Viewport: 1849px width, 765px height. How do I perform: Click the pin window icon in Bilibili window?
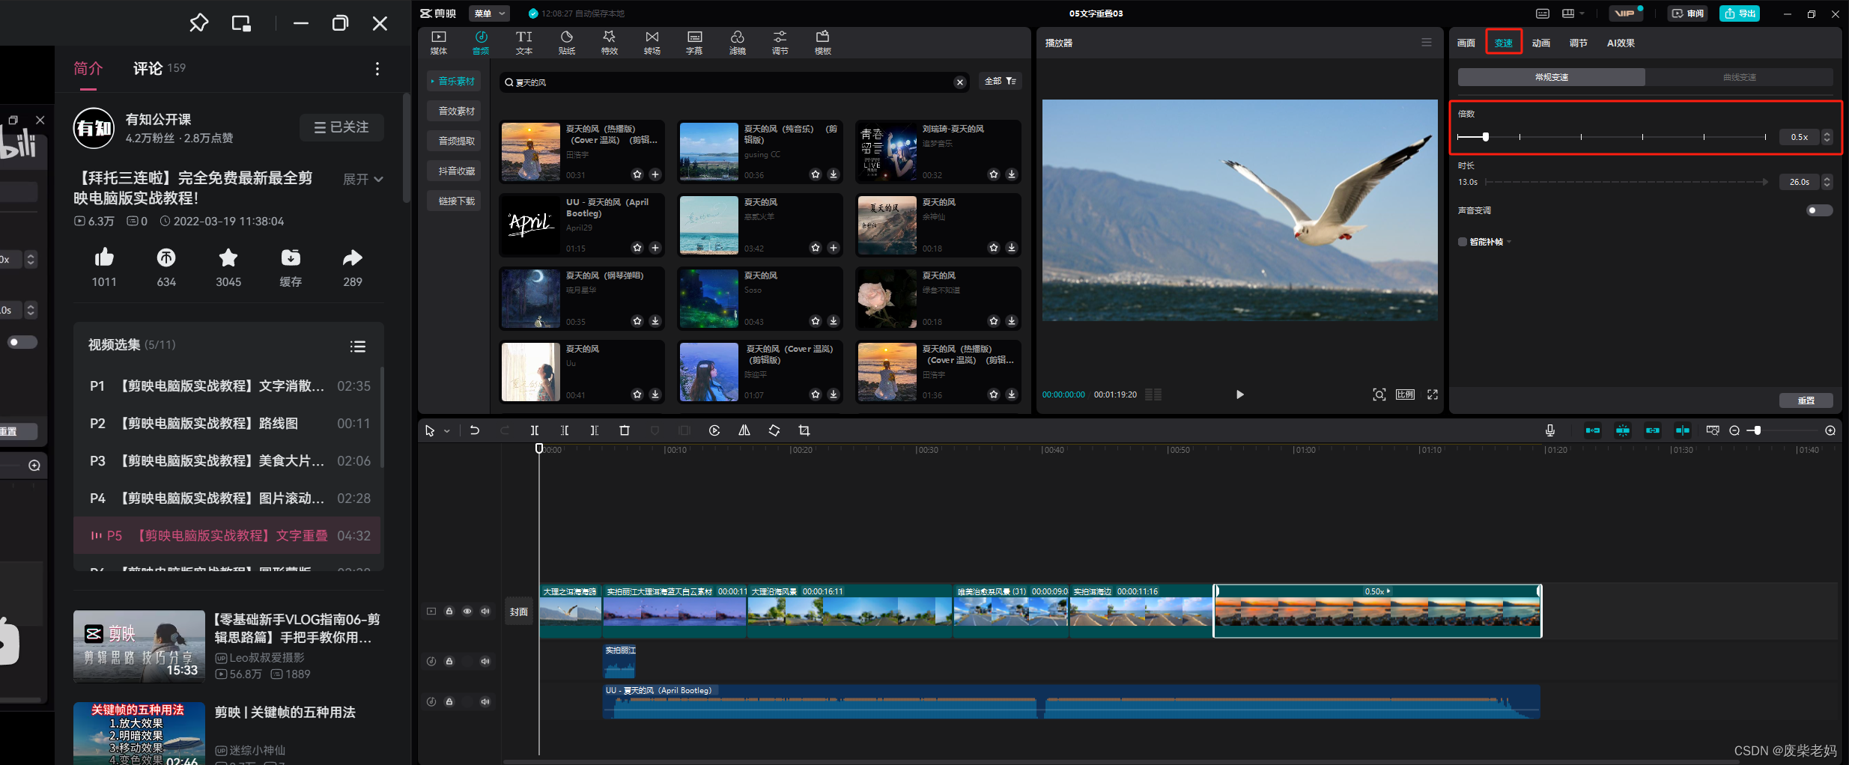[x=198, y=23]
